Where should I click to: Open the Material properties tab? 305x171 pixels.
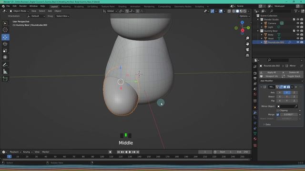[x=255, y=139]
